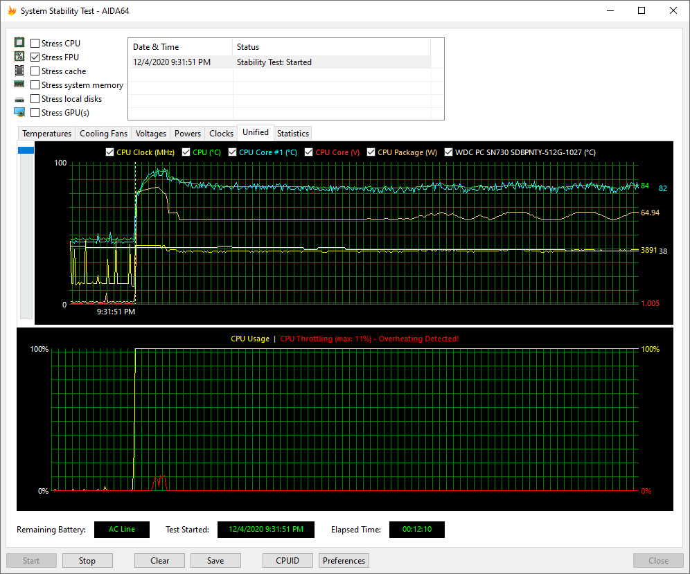Enable the Stress GPU(s) checkbox
The width and height of the screenshot is (690, 574).
(35, 113)
